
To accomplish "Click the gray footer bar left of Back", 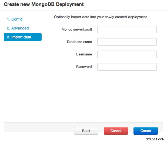I will [x=39, y=127].
